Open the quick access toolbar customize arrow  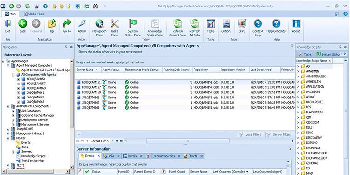[105, 6]
